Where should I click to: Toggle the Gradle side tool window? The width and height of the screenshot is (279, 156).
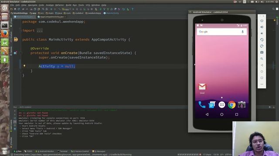point(277,20)
